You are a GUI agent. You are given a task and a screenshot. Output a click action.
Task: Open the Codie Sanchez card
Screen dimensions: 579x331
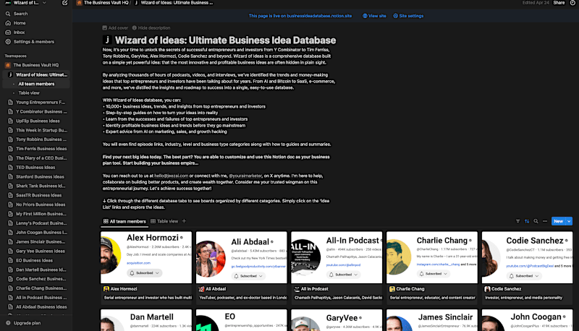click(528, 268)
